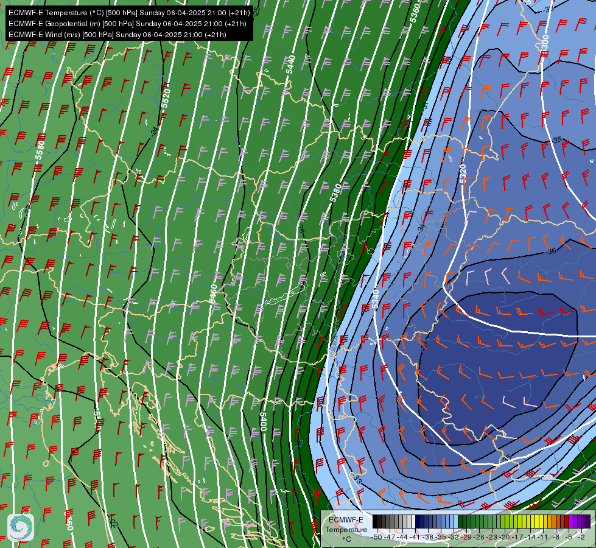
Task: Click the 5520 geopotential contour label
Action: [166, 98]
